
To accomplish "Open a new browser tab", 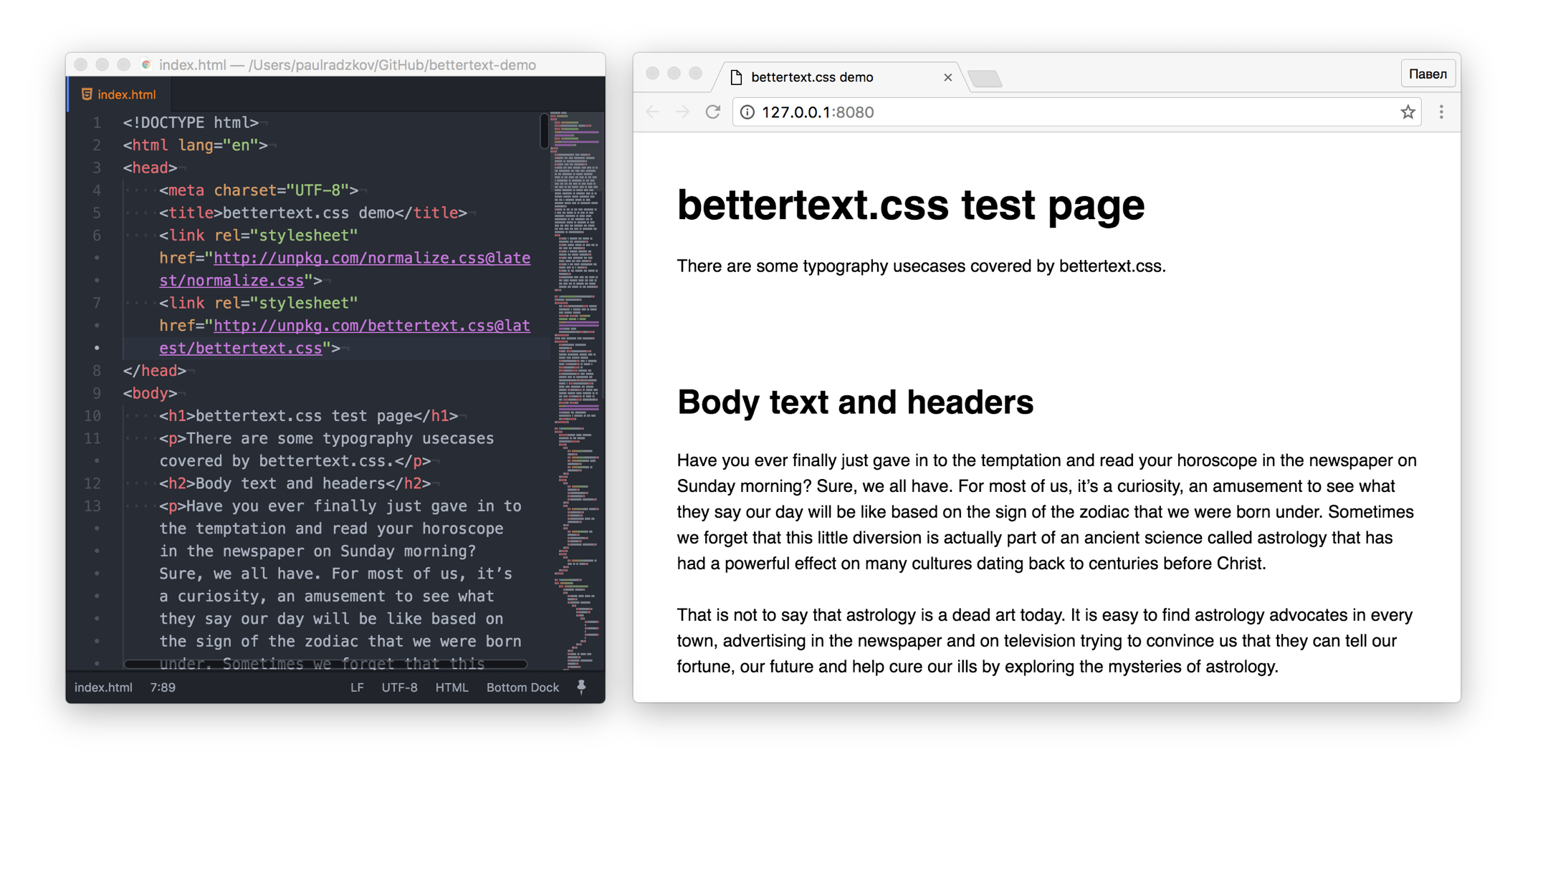I will [985, 77].
